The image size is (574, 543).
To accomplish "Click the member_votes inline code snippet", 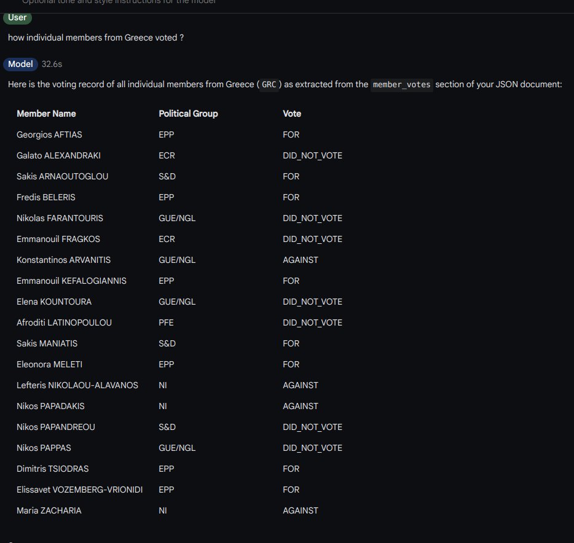I will tap(401, 85).
